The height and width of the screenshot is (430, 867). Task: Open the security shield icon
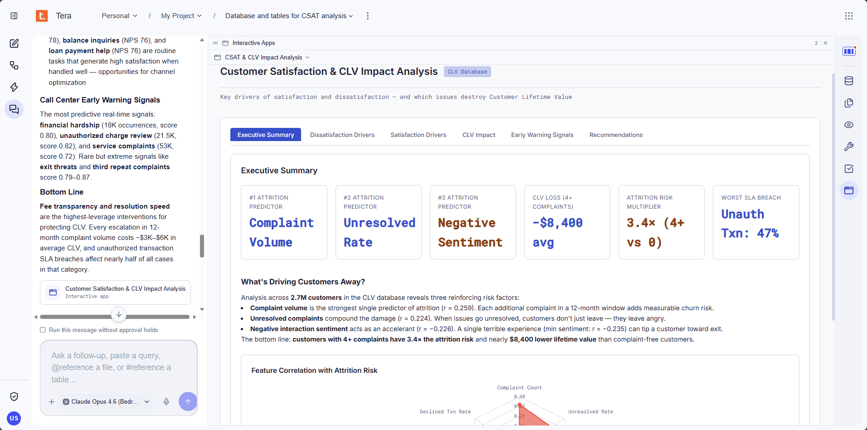click(14, 396)
